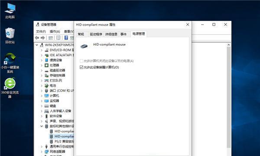Switch to the 驱动程序 tab
The image size is (260, 156).
[x=96, y=34]
